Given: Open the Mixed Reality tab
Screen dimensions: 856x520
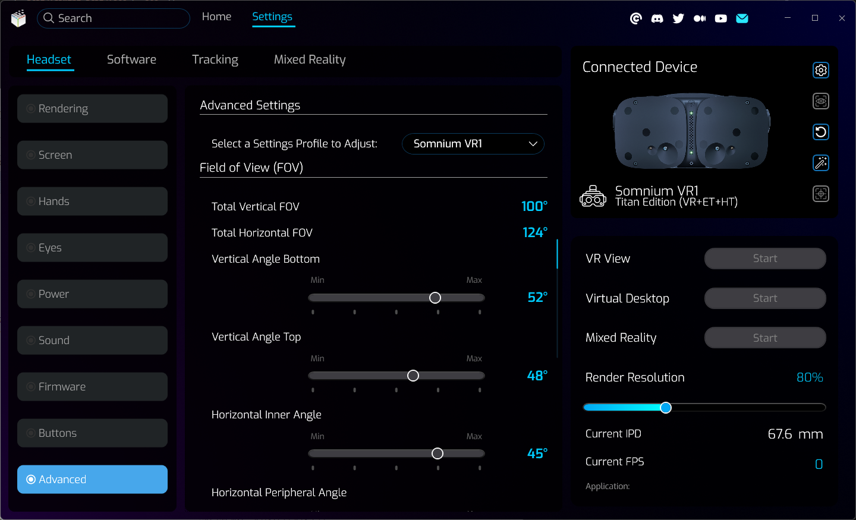Looking at the screenshot, I should pos(309,59).
